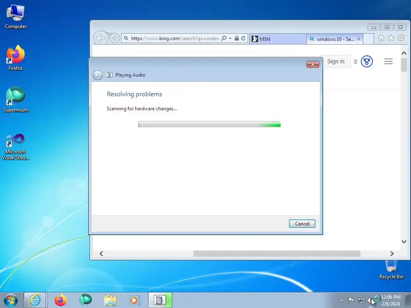Close the Playing Audio troubleshooter window
This screenshot has width=411, height=308.
click(x=313, y=65)
